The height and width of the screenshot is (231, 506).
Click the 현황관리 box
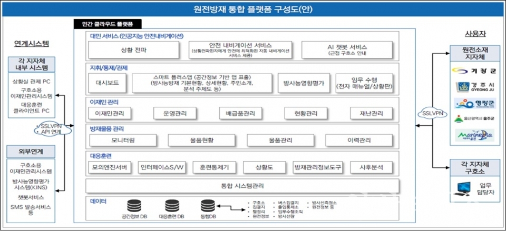[x=306, y=114]
